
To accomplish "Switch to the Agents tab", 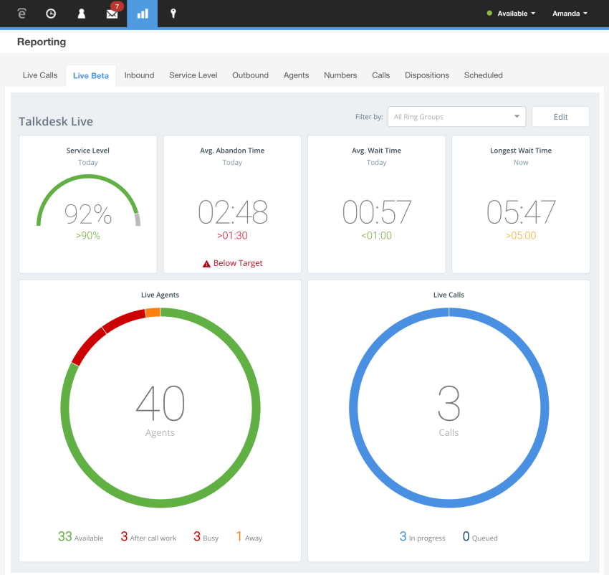I will 296,75.
